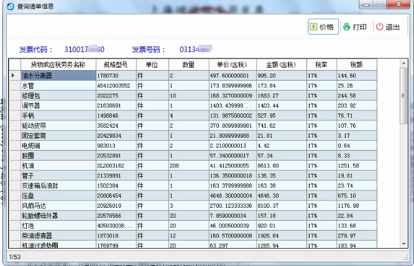Click amount cell 1683.27
The width and height of the screenshot is (414, 266).
[281, 95]
